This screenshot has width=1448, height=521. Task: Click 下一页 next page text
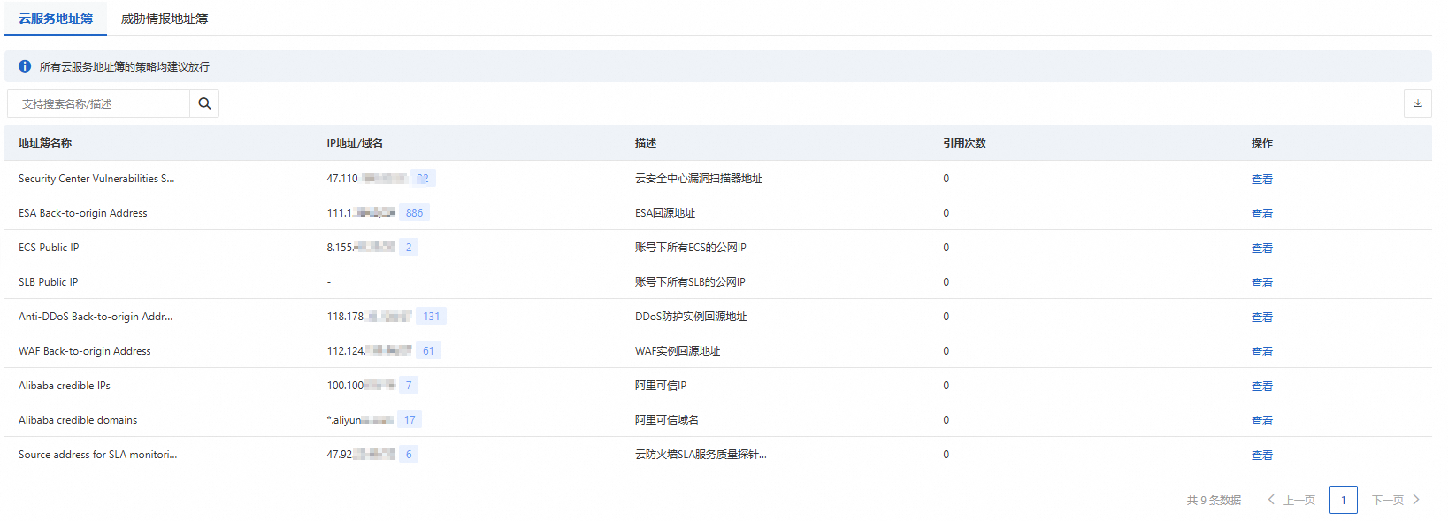[x=1388, y=500]
